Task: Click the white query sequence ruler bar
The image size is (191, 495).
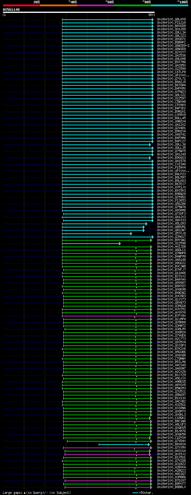Action: pyautogui.click(x=79, y=12)
